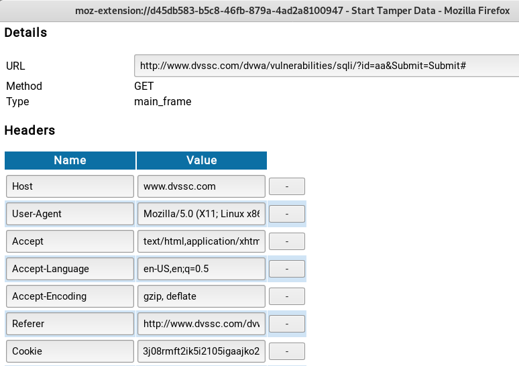Click the Headers heading
The width and height of the screenshot is (519, 366).
point(30,131)
